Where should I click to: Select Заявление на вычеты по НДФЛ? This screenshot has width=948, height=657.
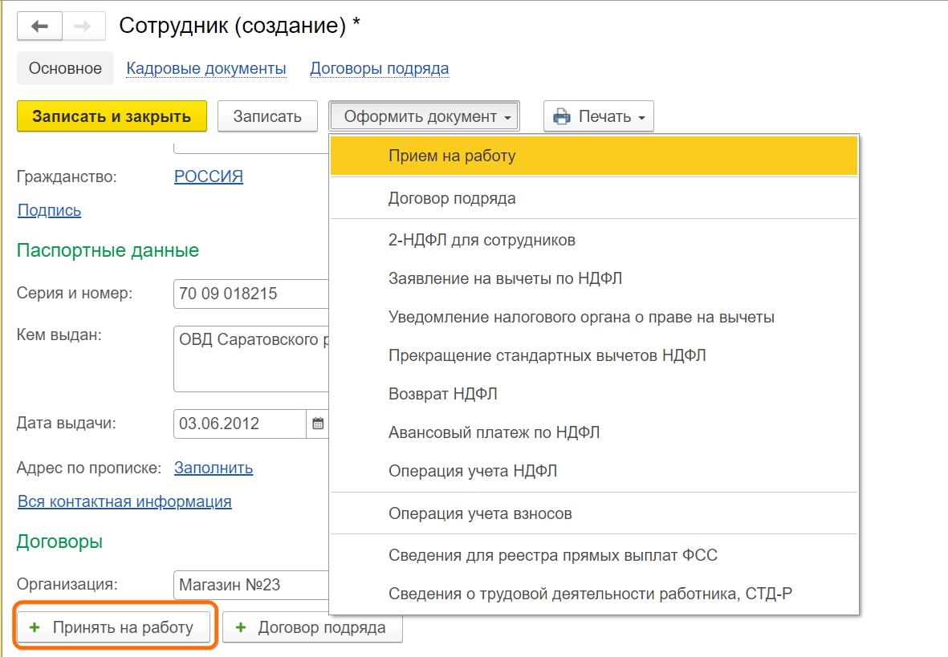[594, 278]
